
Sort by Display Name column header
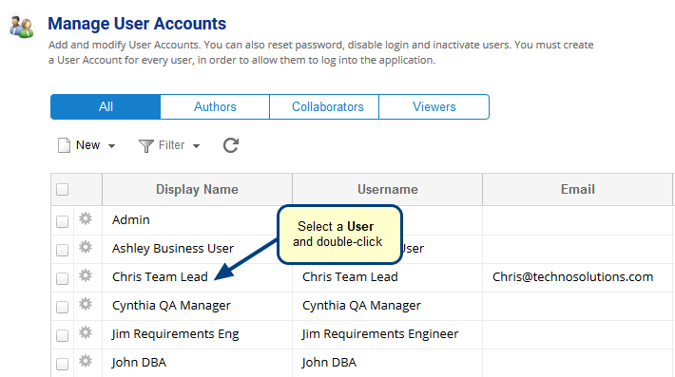tap(197, 190)
